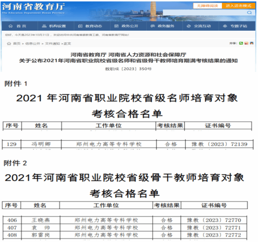Select row number 407 cell
The width and height of the screenshot is (258, 242).
click(12, 228)
